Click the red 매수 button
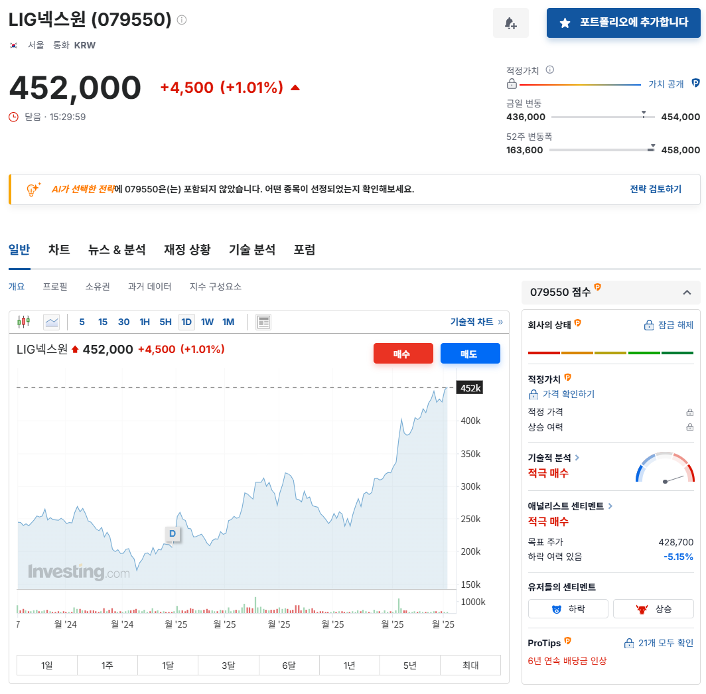Screen dimensions: 706x694 click(403, 353)
